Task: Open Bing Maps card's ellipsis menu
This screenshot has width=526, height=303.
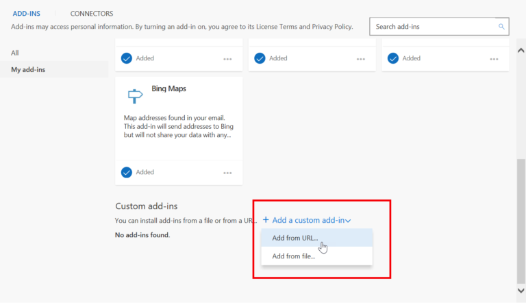Action: 227,173
